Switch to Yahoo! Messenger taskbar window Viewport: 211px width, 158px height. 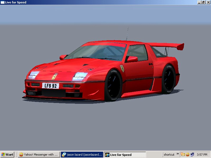coord(39,155)
